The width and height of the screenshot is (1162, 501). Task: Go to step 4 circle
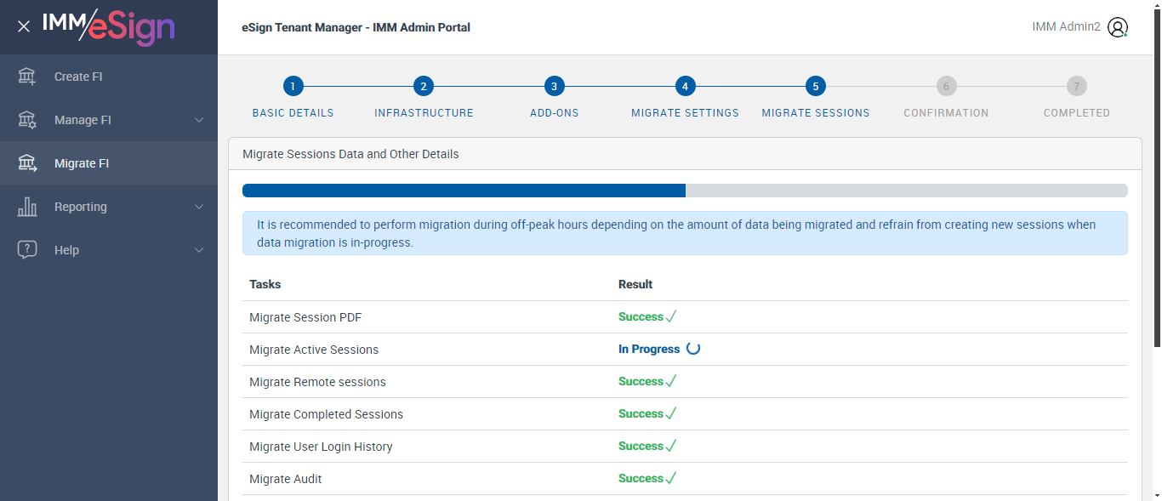point(685,86)
